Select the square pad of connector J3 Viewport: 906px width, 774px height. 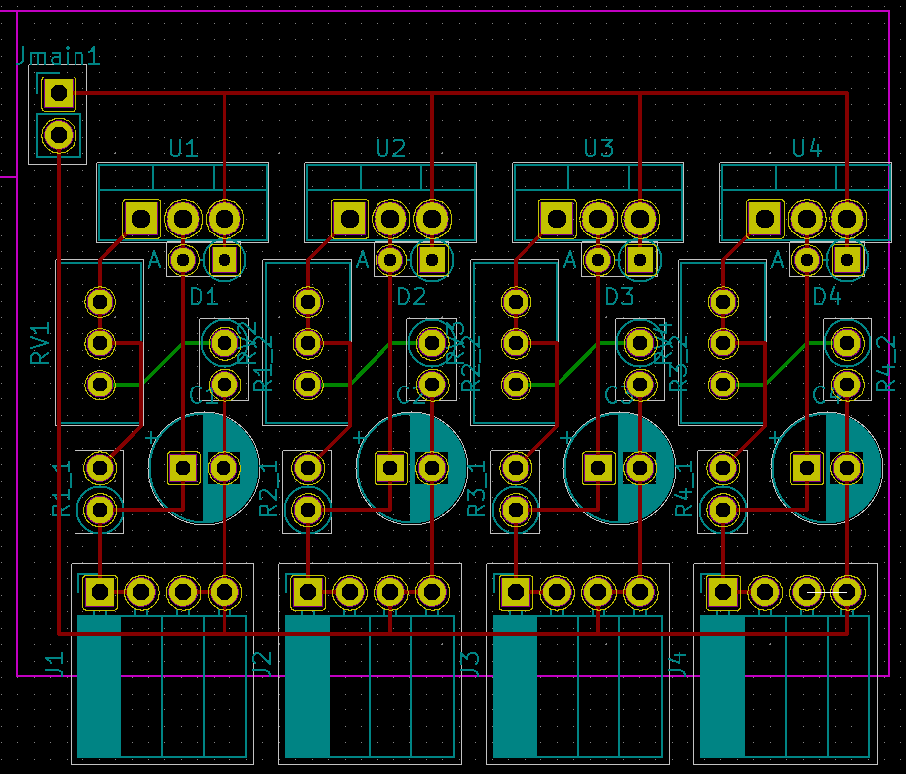[x=516, y=592]
